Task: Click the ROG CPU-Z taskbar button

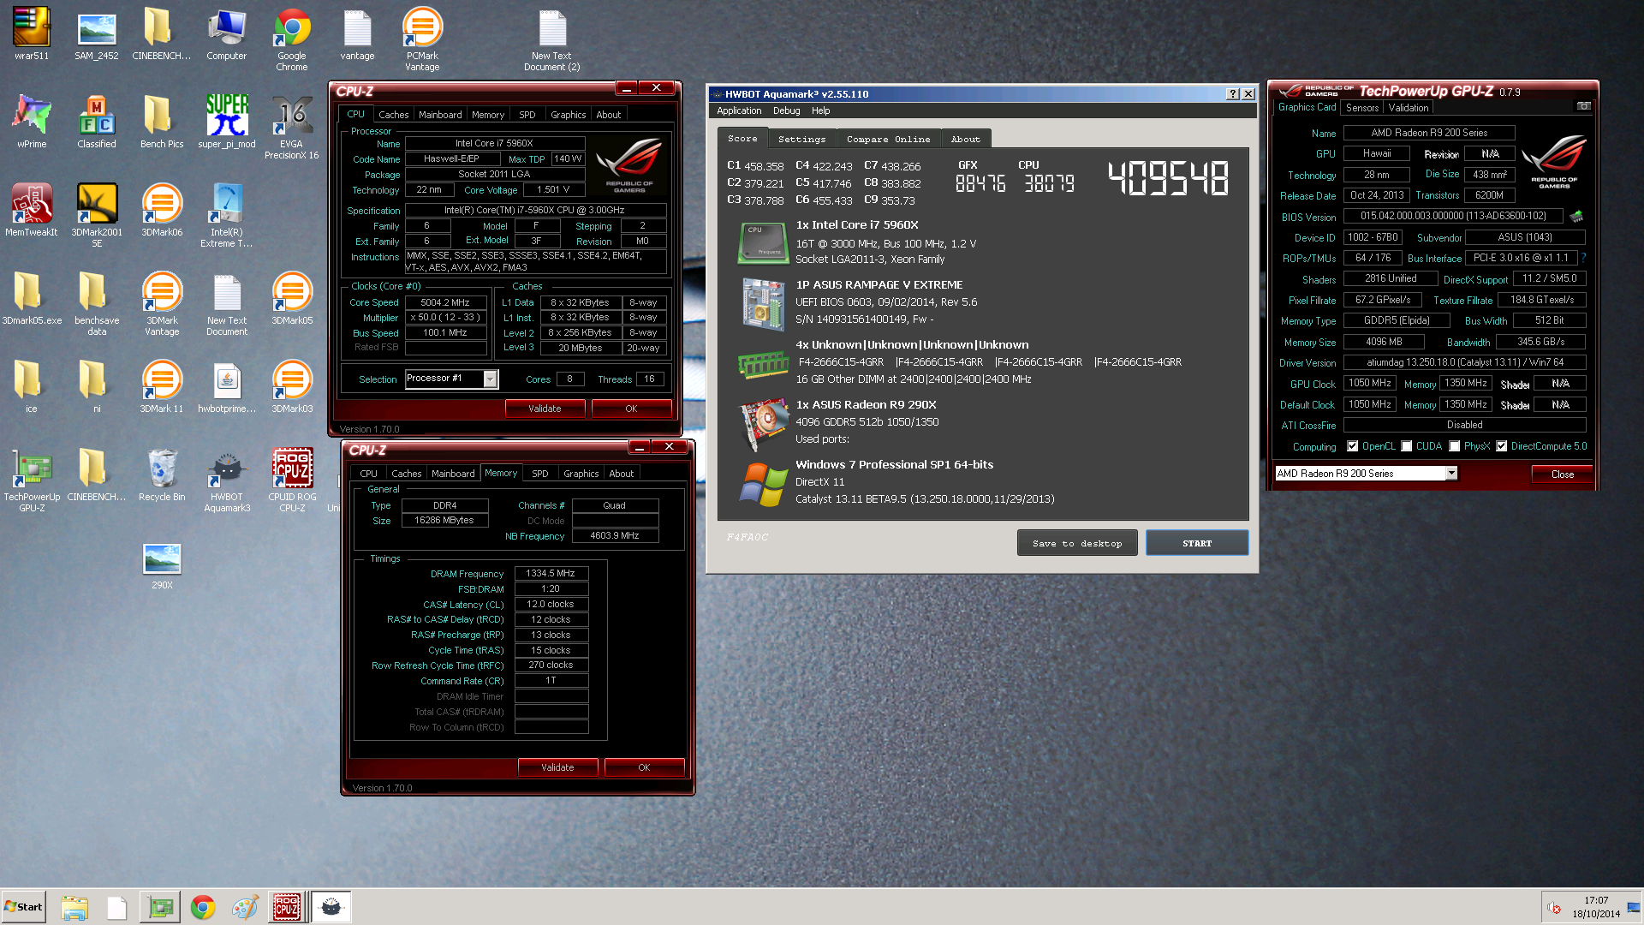Action: (x=287, y=907)
